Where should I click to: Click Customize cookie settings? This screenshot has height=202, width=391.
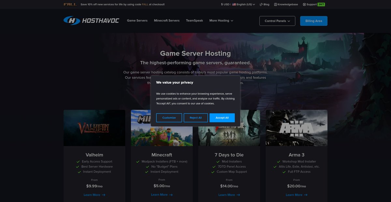coord(169,118)
